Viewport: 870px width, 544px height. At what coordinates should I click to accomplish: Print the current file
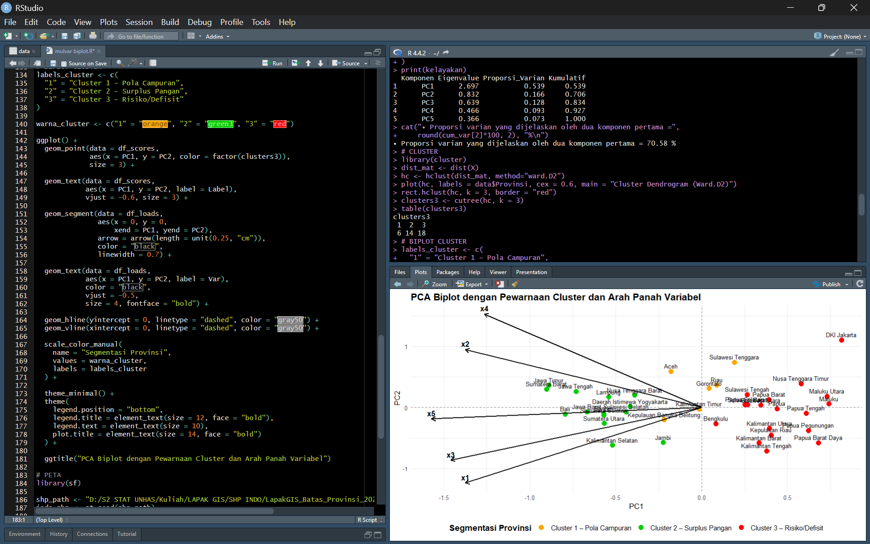[93, 36]
